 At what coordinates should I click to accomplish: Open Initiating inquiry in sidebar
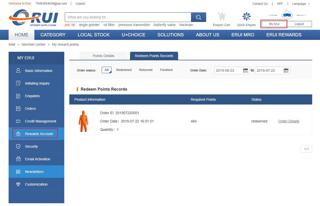tap(36, 83)
